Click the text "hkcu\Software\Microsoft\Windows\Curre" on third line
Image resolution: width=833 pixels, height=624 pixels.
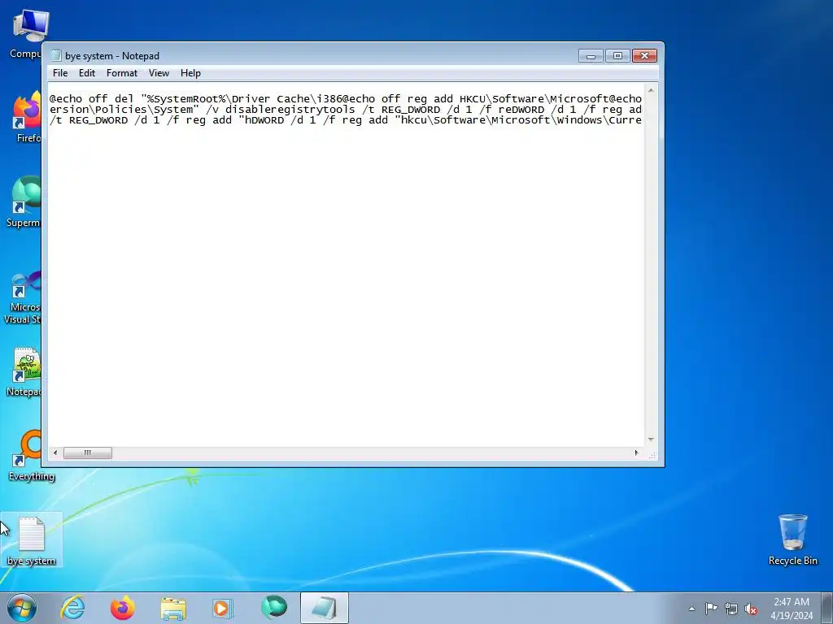pos(521,120)
